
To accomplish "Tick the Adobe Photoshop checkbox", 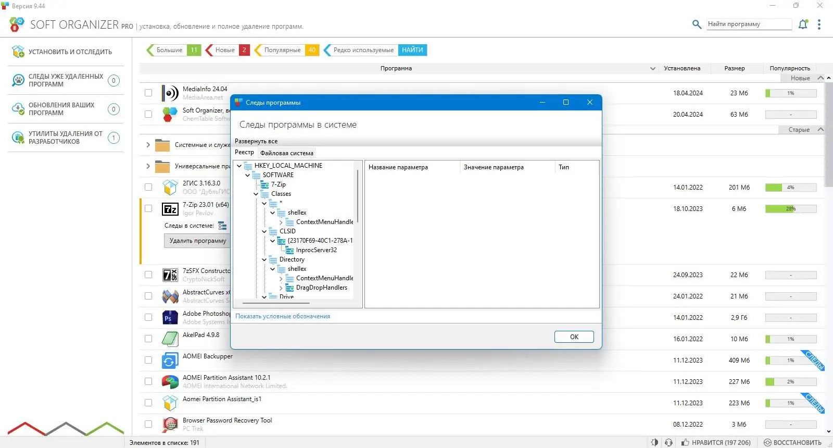I will pos(148,317).
